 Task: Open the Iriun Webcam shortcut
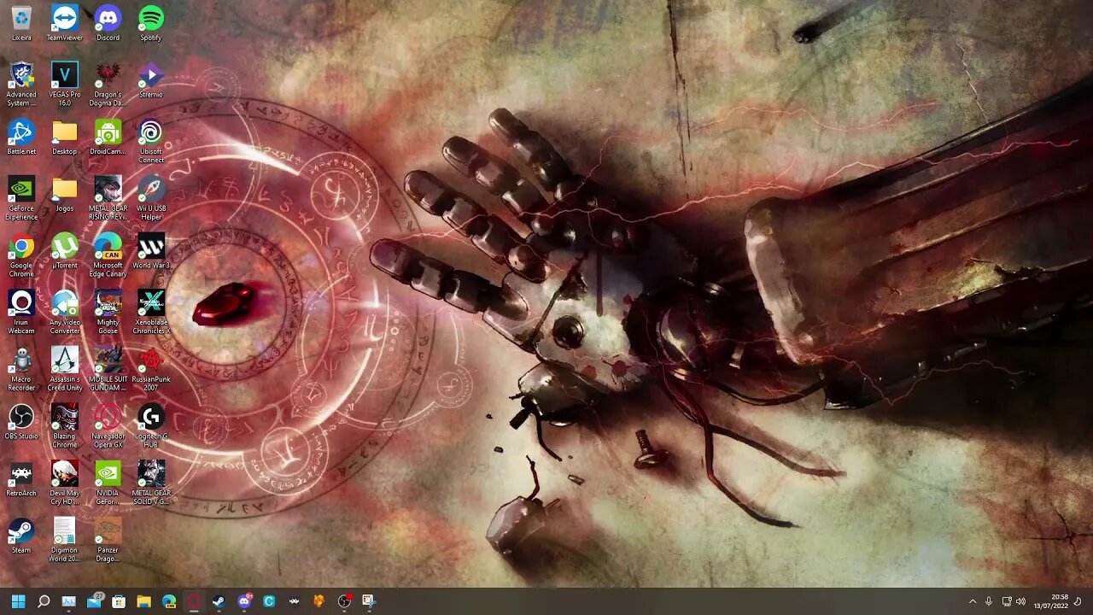21,313
